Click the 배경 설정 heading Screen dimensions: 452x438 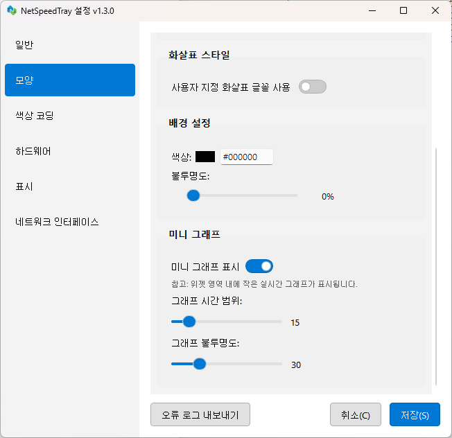click(x=189, y=123)
